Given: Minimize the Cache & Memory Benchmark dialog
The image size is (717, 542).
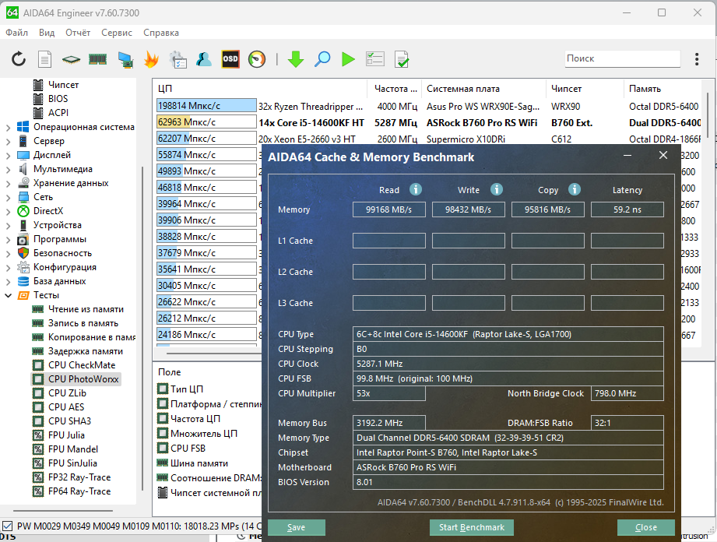Looking at the screenshot, I should [627, 156].
